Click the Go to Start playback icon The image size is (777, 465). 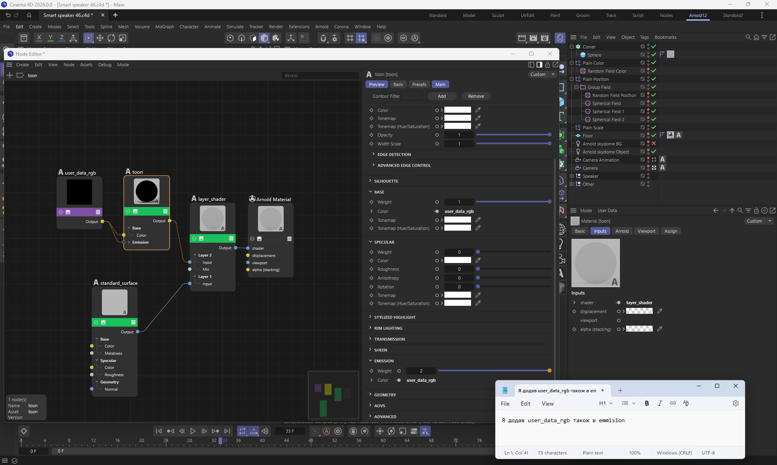(159, 431)
